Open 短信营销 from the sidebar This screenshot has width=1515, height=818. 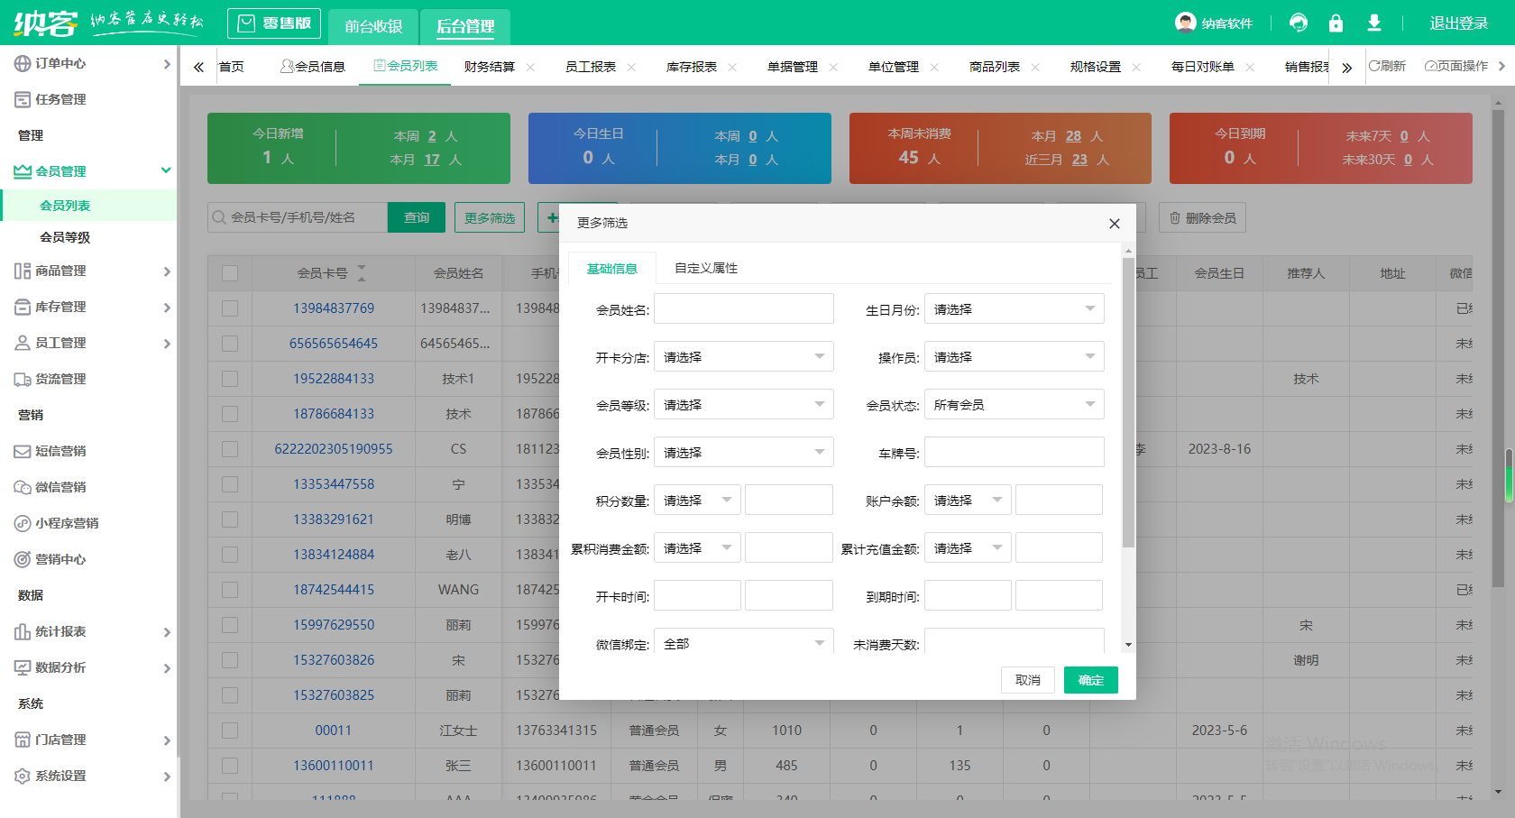60,451
